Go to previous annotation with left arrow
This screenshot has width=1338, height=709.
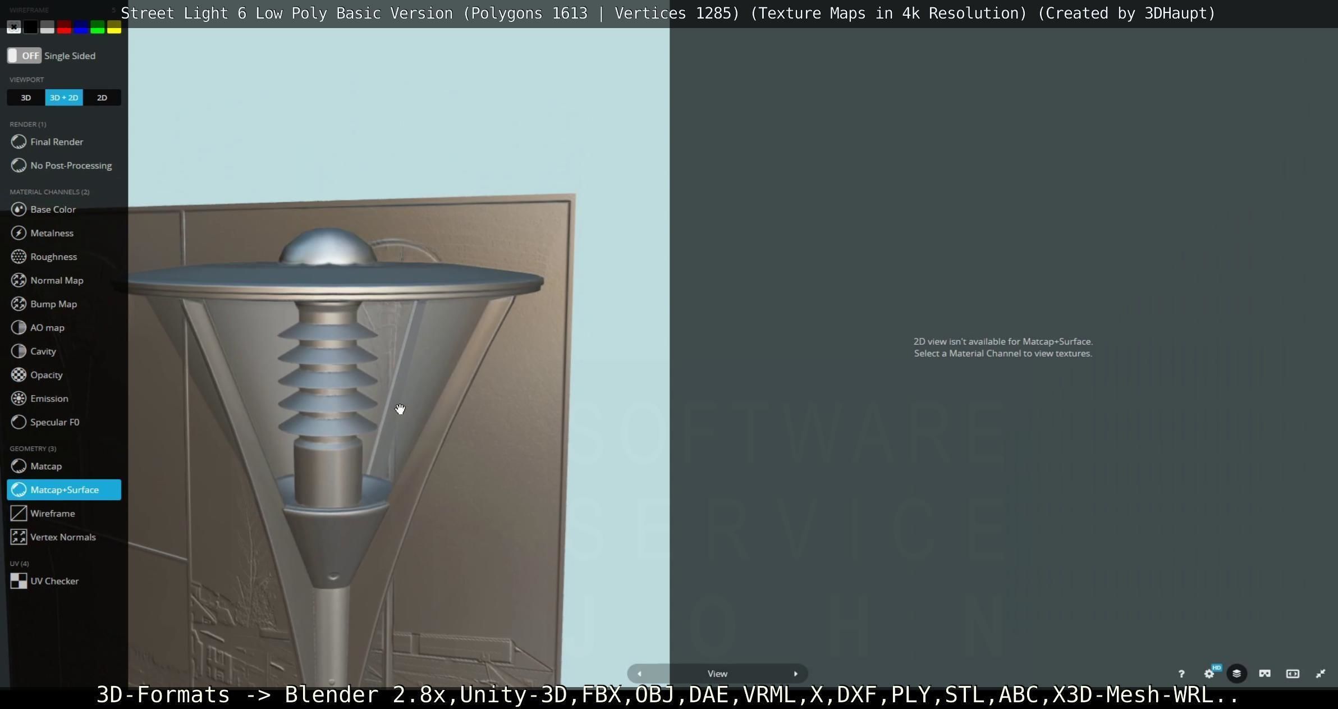pyautogui.click(x=639, y=674)
